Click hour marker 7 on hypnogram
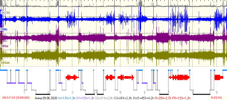227x100 pixels. click(168, 92)
